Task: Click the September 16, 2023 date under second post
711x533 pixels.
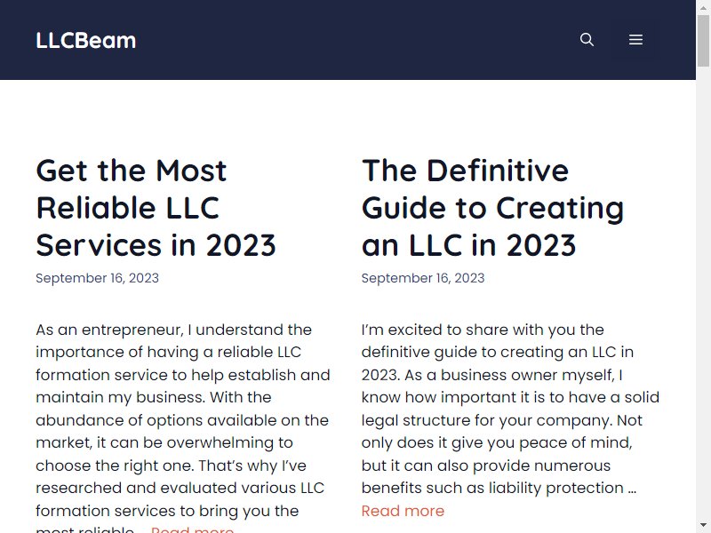Action: tap(423, 278)
